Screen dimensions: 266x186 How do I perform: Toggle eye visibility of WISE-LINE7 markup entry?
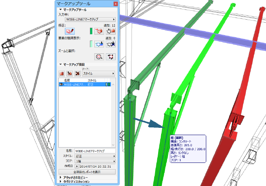61,85
